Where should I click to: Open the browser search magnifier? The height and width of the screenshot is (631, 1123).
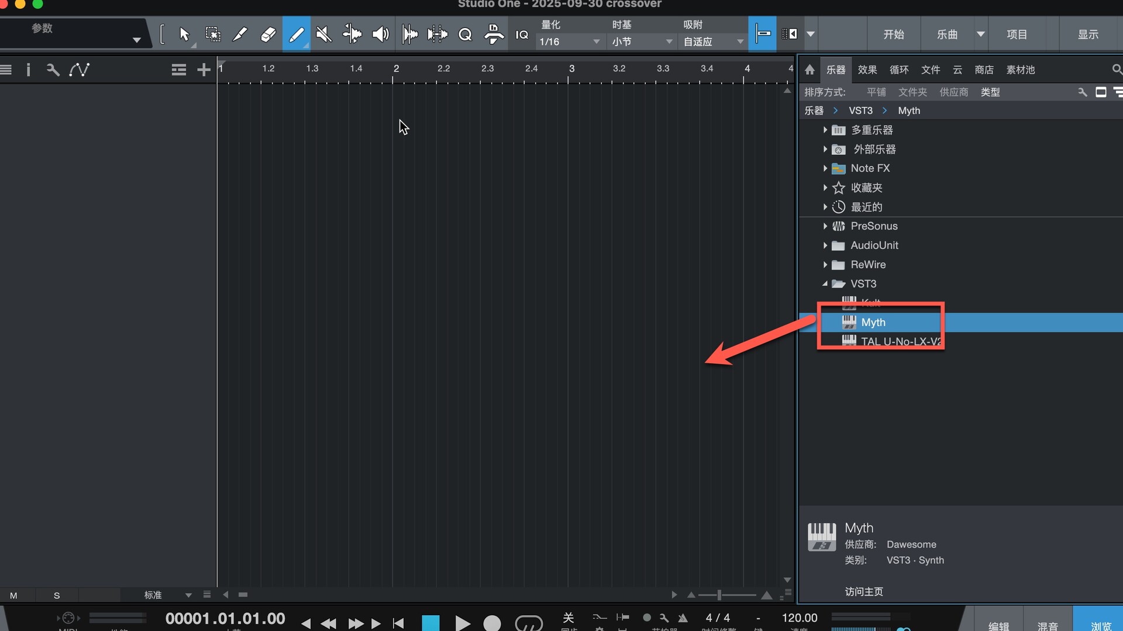click(1117, 70)
